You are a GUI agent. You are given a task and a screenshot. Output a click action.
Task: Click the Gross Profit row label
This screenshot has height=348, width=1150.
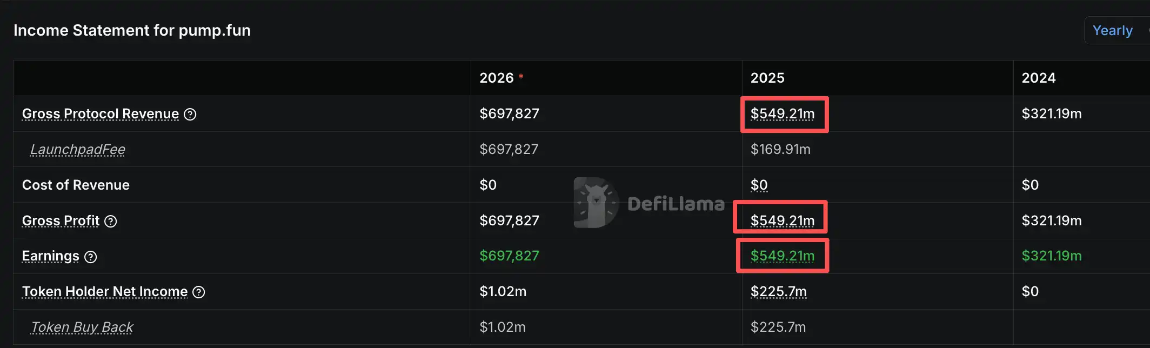[61, 221]
